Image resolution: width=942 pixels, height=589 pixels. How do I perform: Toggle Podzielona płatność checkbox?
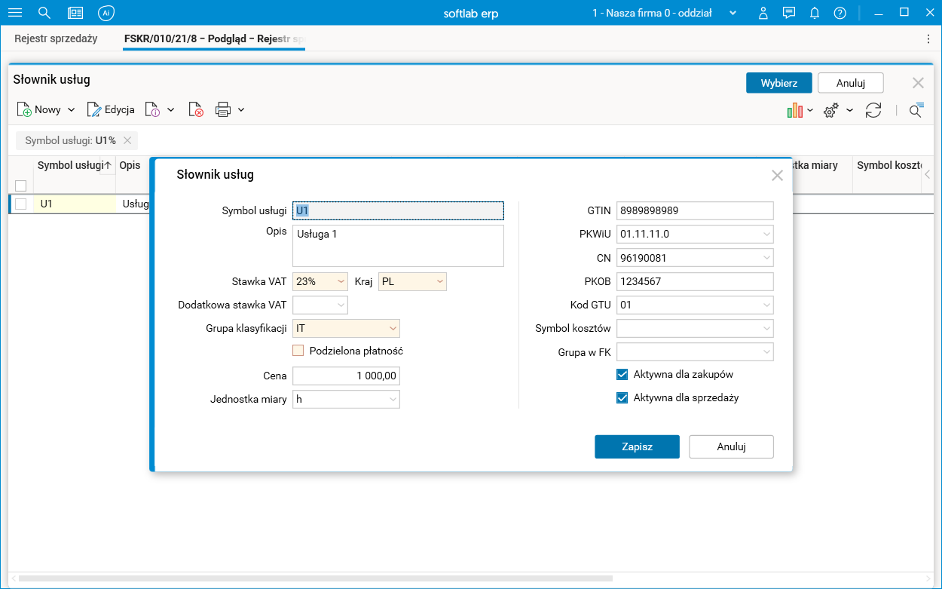tap(298, 351)
